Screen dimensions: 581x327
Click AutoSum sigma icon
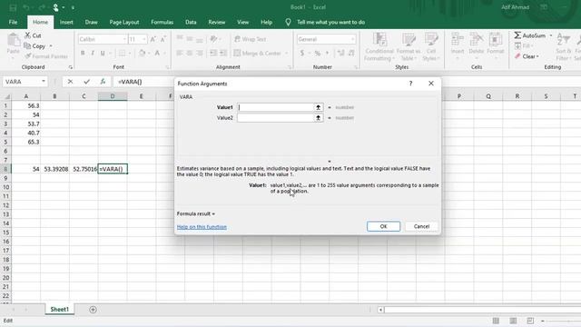517,35
